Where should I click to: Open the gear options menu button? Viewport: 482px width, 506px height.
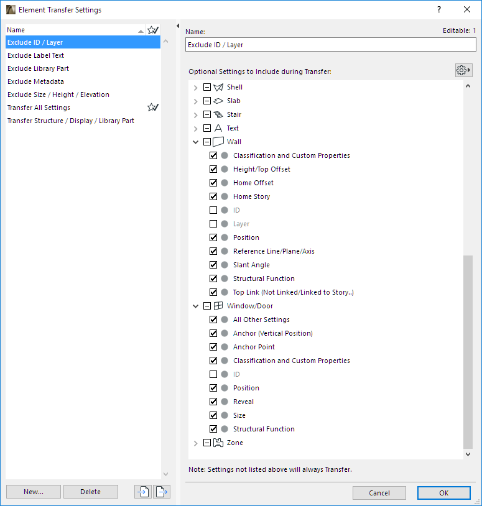[x=464, y=70]
